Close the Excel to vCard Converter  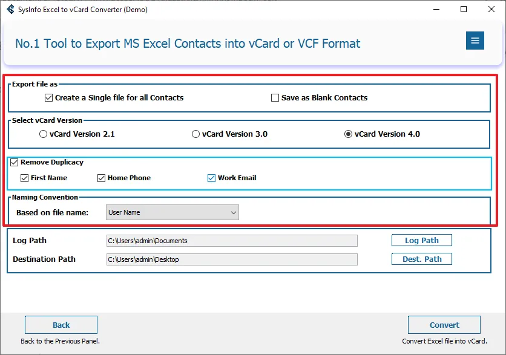pos(491,9)
